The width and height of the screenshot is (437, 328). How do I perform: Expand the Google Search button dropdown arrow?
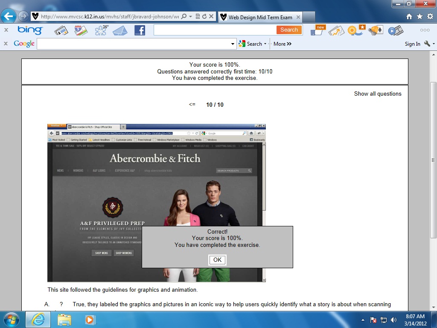click(x=265, y=44)
